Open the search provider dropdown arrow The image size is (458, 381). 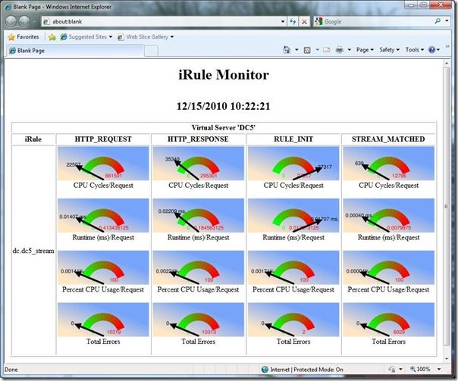pos(447,21)
